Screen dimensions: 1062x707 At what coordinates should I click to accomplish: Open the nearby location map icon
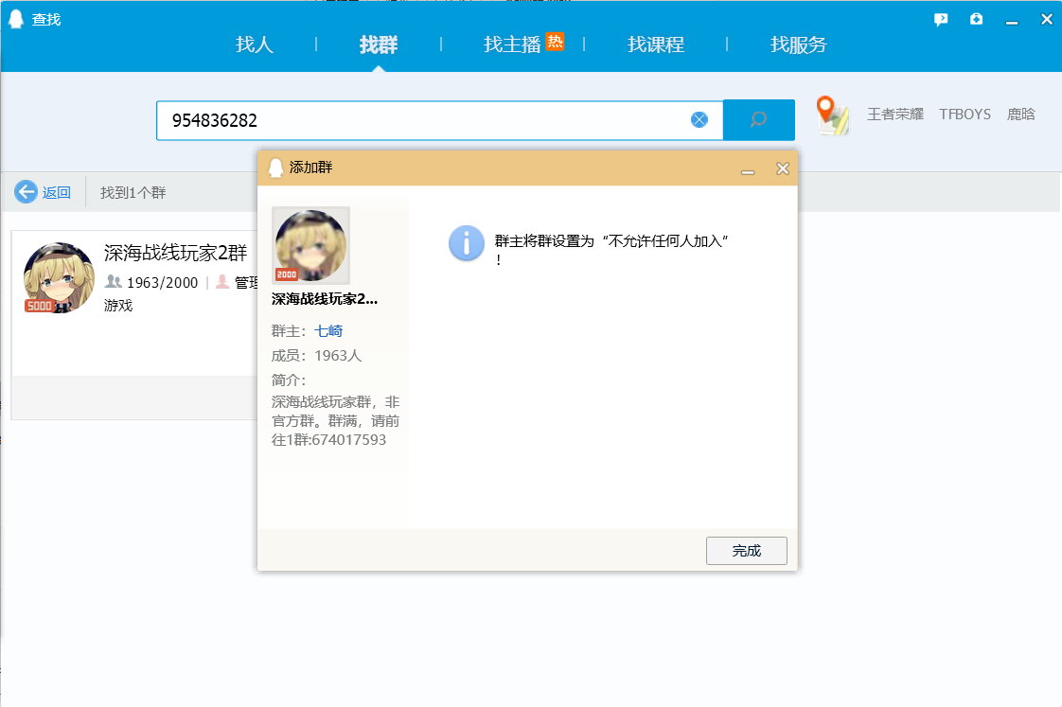(832, 115)
